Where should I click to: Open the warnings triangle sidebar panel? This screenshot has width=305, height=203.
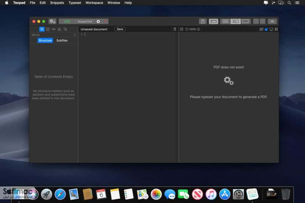coord(59,29)
